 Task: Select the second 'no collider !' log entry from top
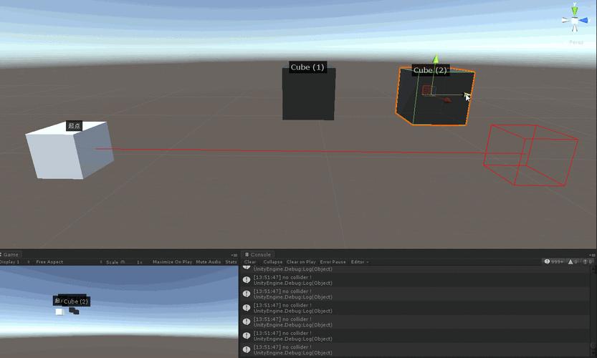tap(416, 294)
